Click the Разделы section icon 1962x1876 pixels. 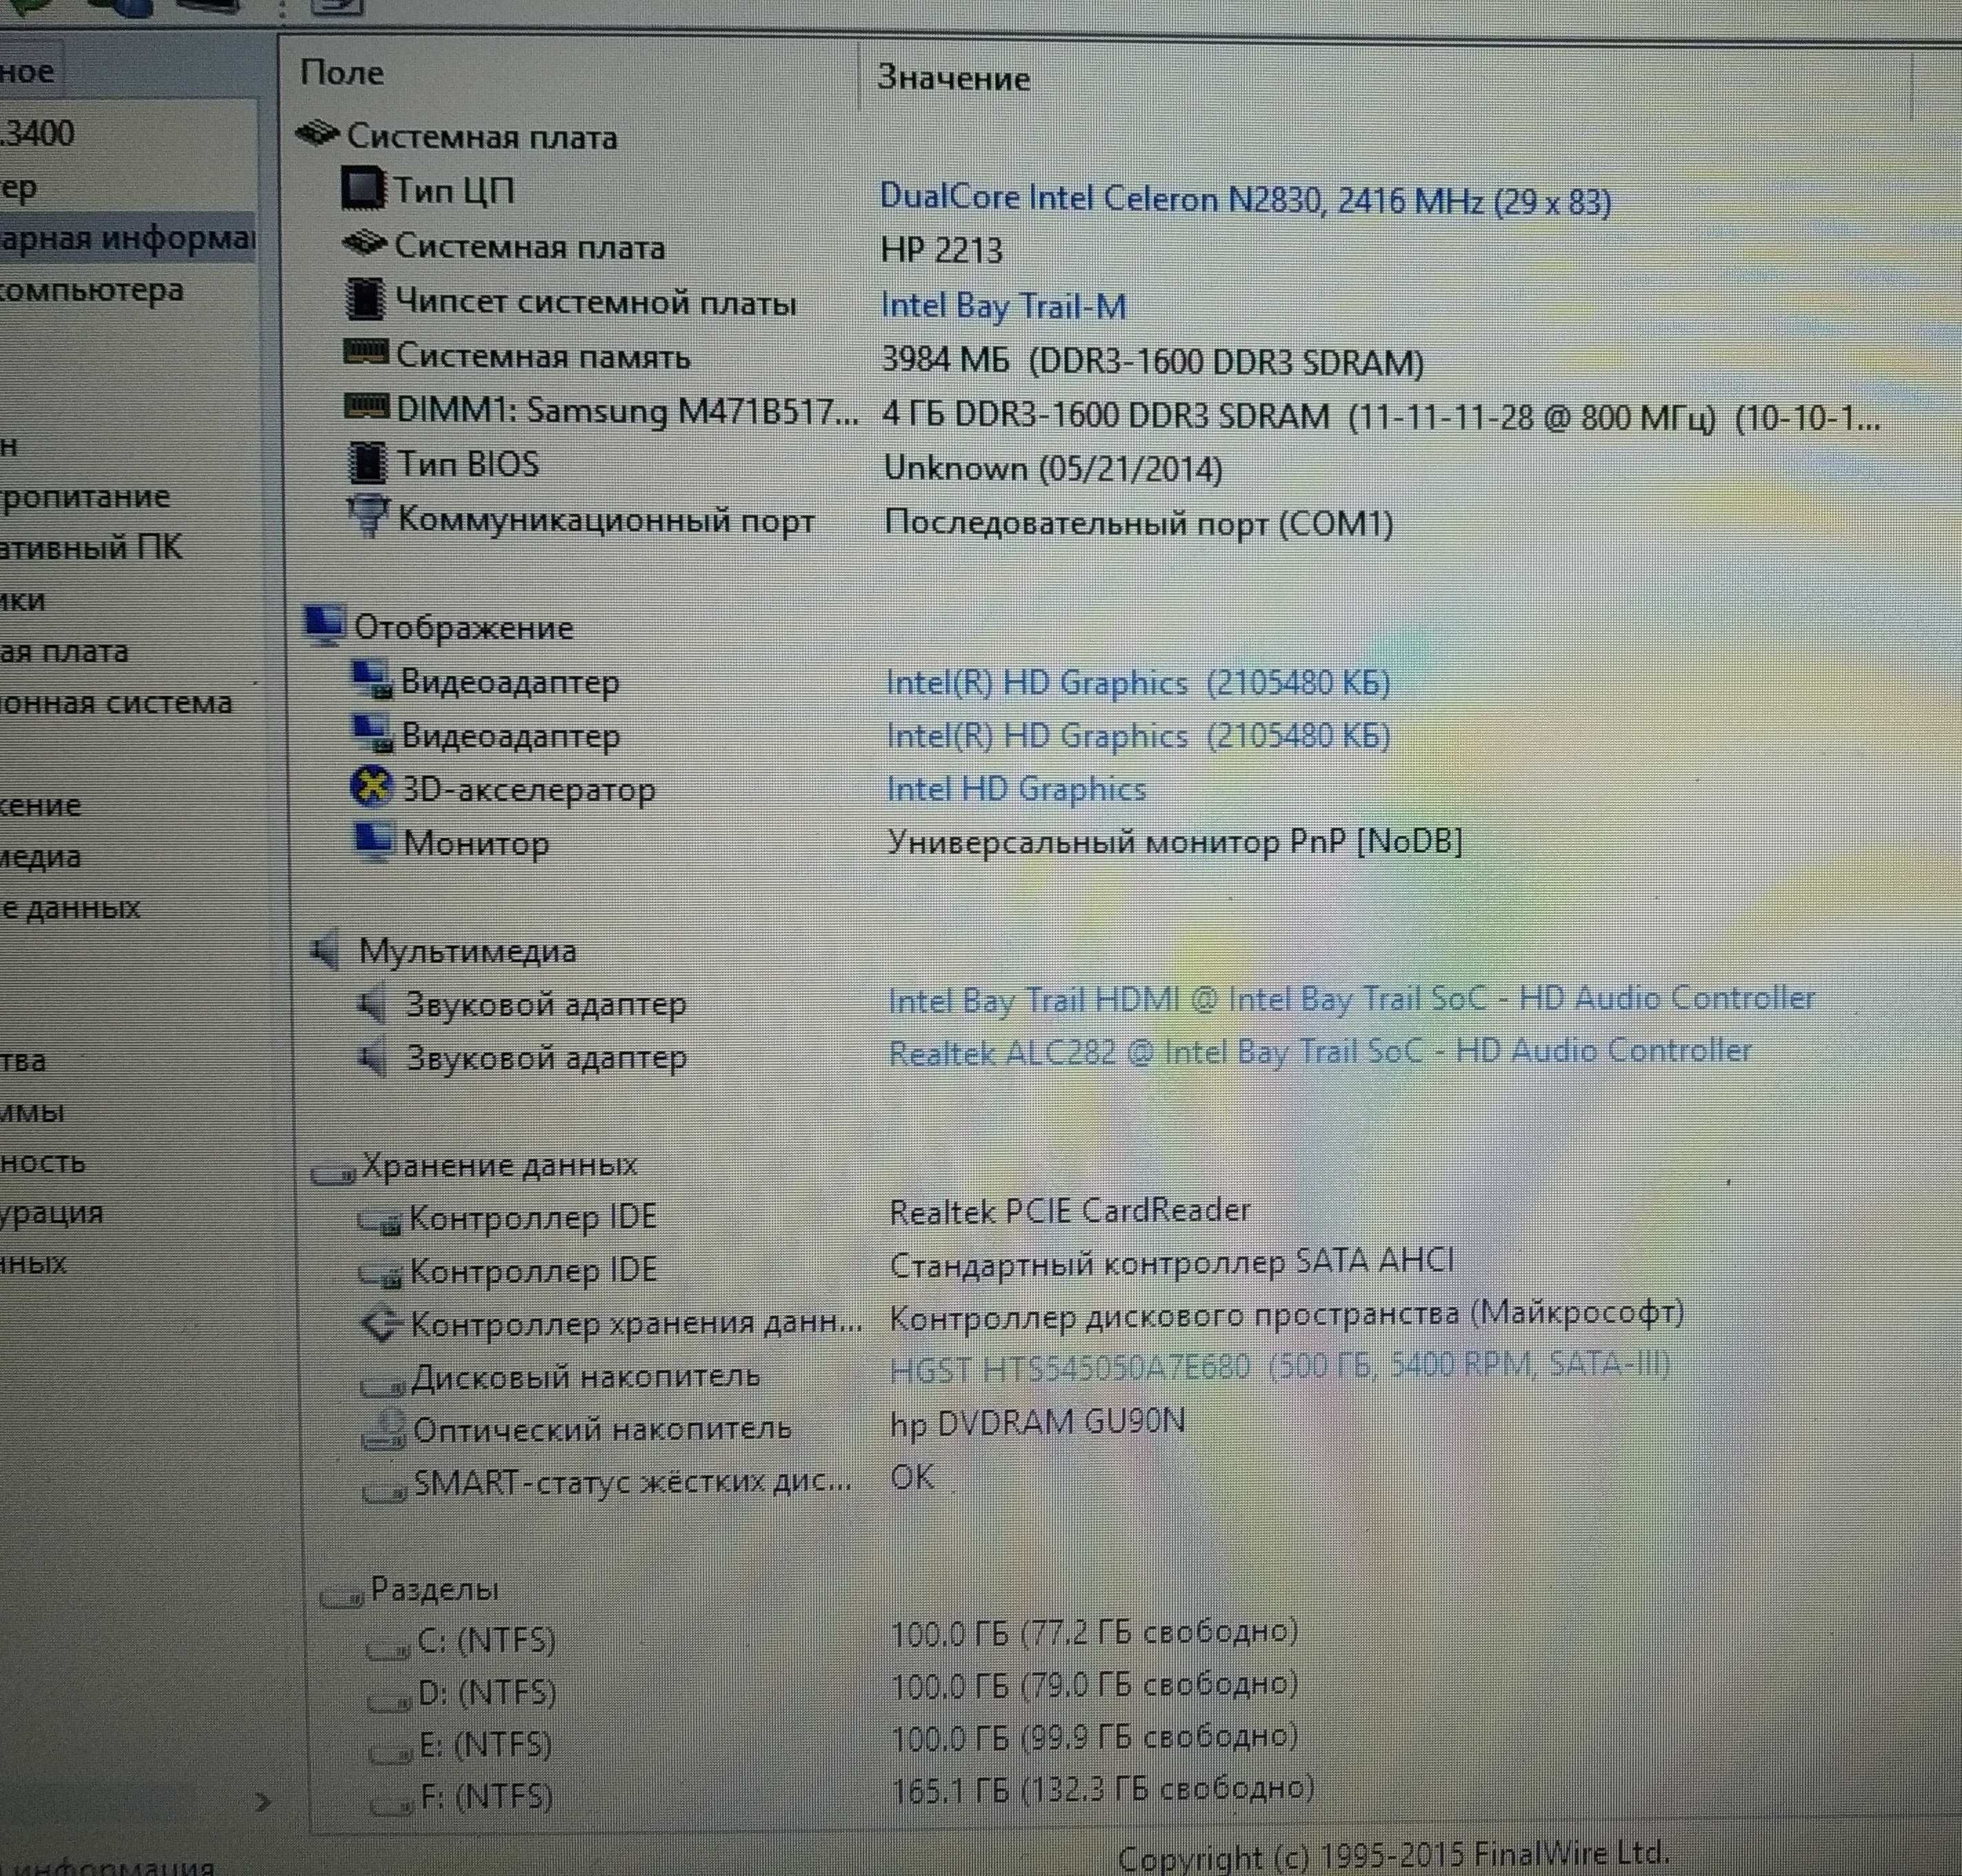(x=341, y=1597)
